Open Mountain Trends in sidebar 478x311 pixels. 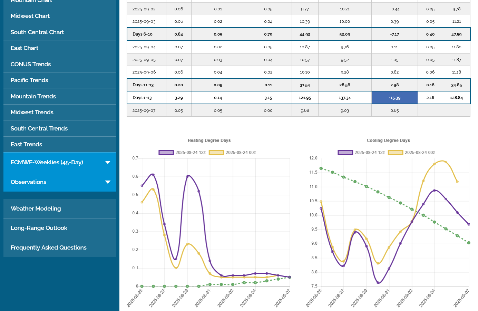(33, 96)
